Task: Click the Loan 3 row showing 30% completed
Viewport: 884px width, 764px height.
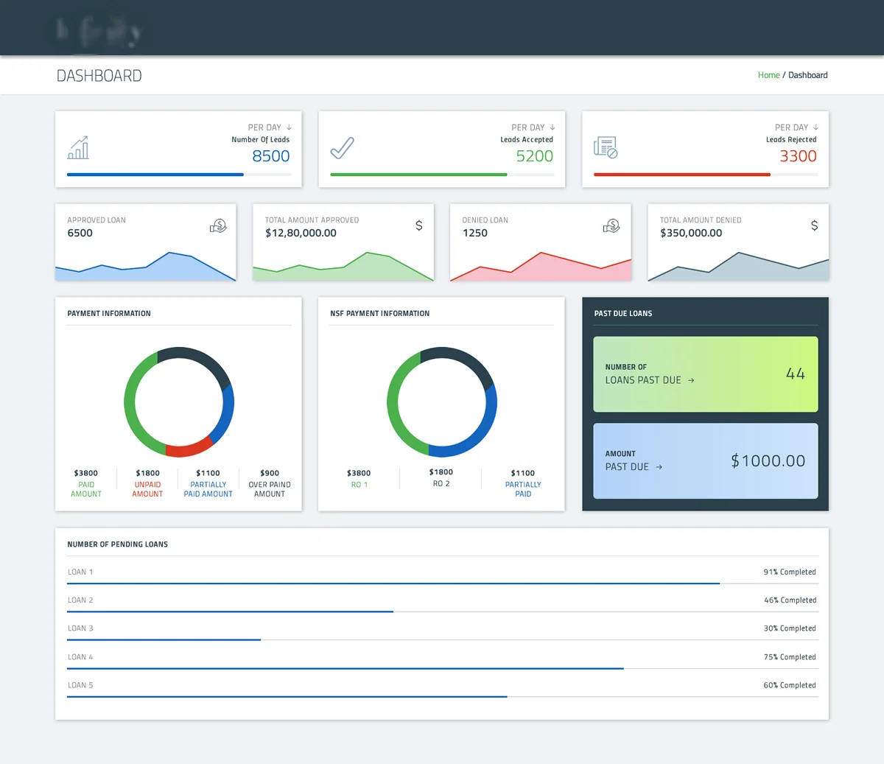Action: point(442,629)
